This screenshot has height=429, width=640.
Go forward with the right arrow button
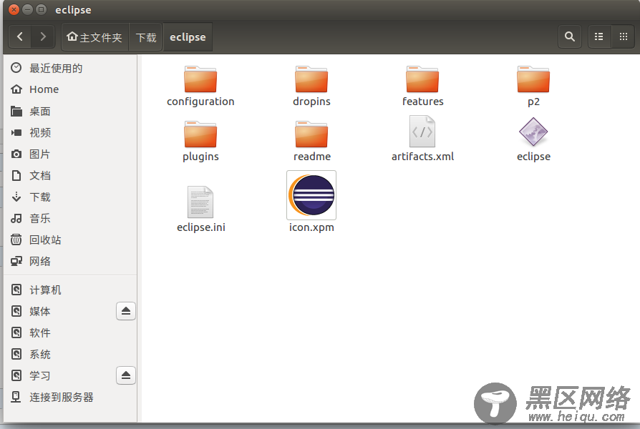[x=43, y=36]
